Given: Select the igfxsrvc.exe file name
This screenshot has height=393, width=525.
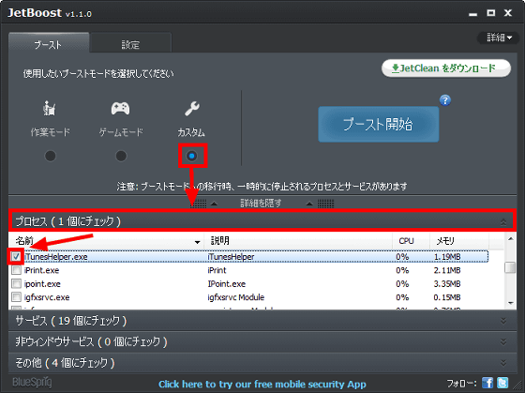Looking at the screenshot, I should pos(47,297).
